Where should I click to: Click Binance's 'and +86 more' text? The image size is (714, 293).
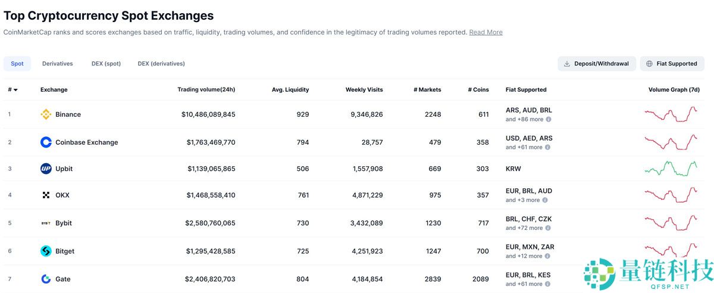524,119
